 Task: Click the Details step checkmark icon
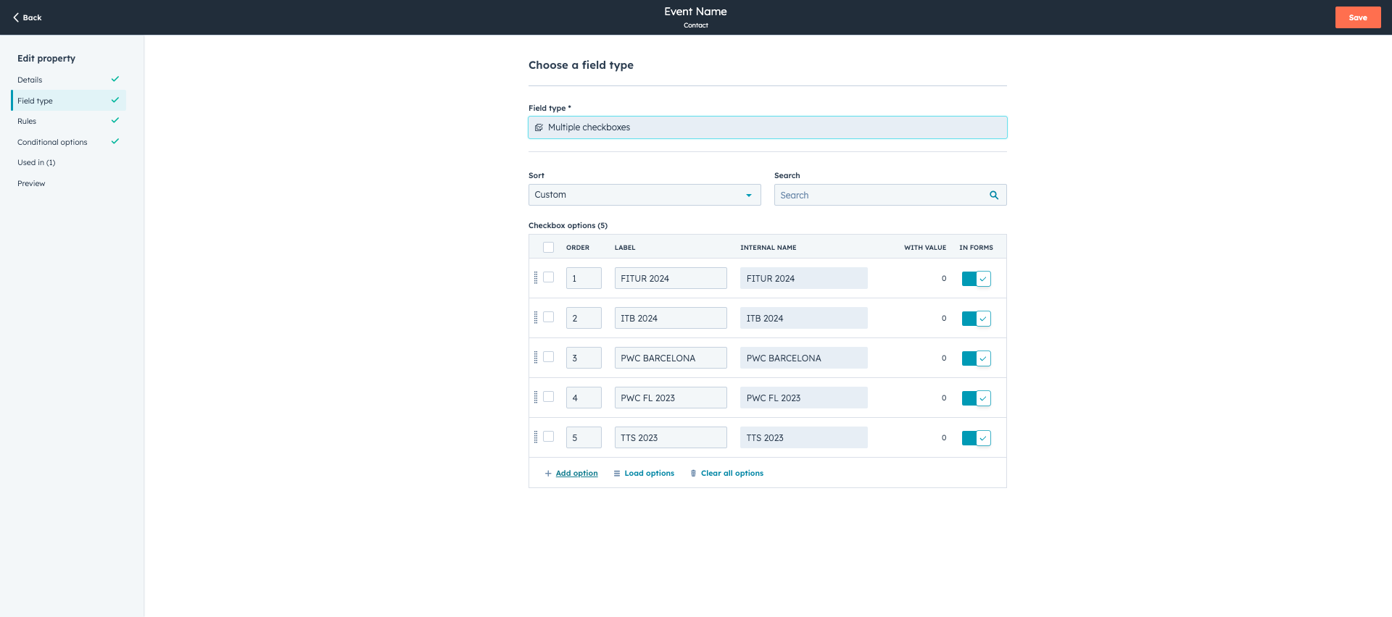115,79
